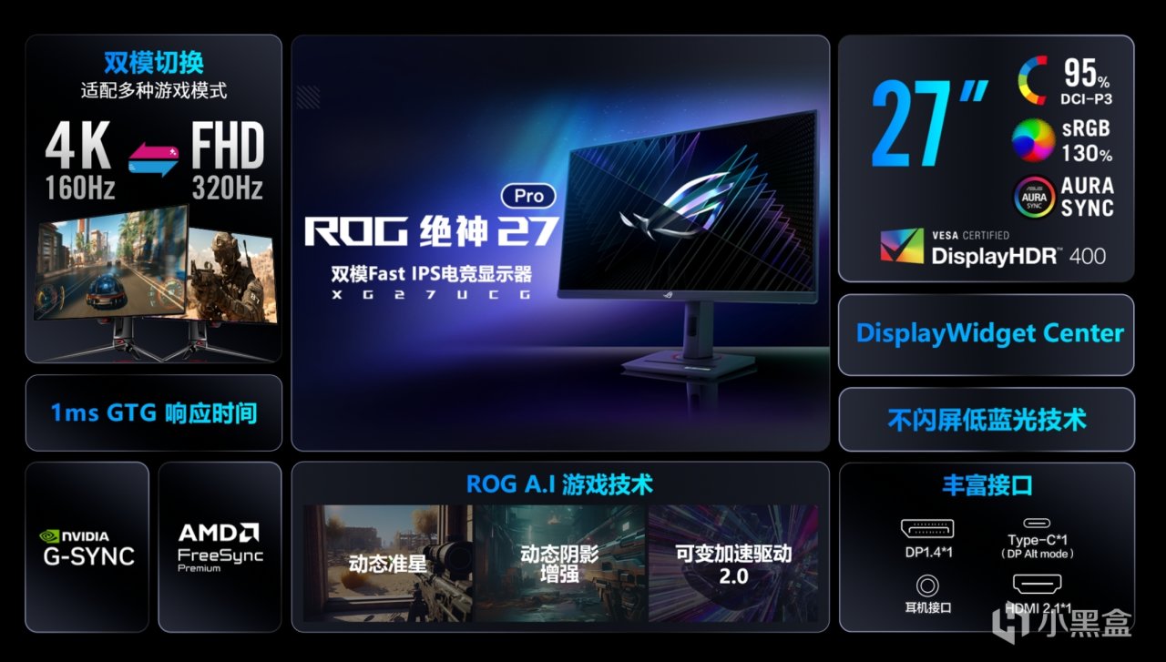Open the 动态阴影增强 thumbnail

coord(560,564)
